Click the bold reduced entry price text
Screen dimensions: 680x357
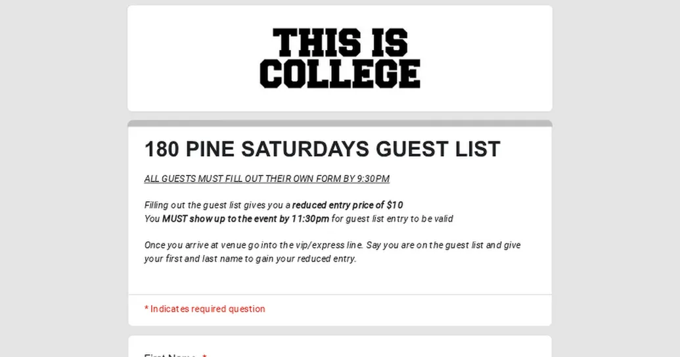click(x=338, y=205)
